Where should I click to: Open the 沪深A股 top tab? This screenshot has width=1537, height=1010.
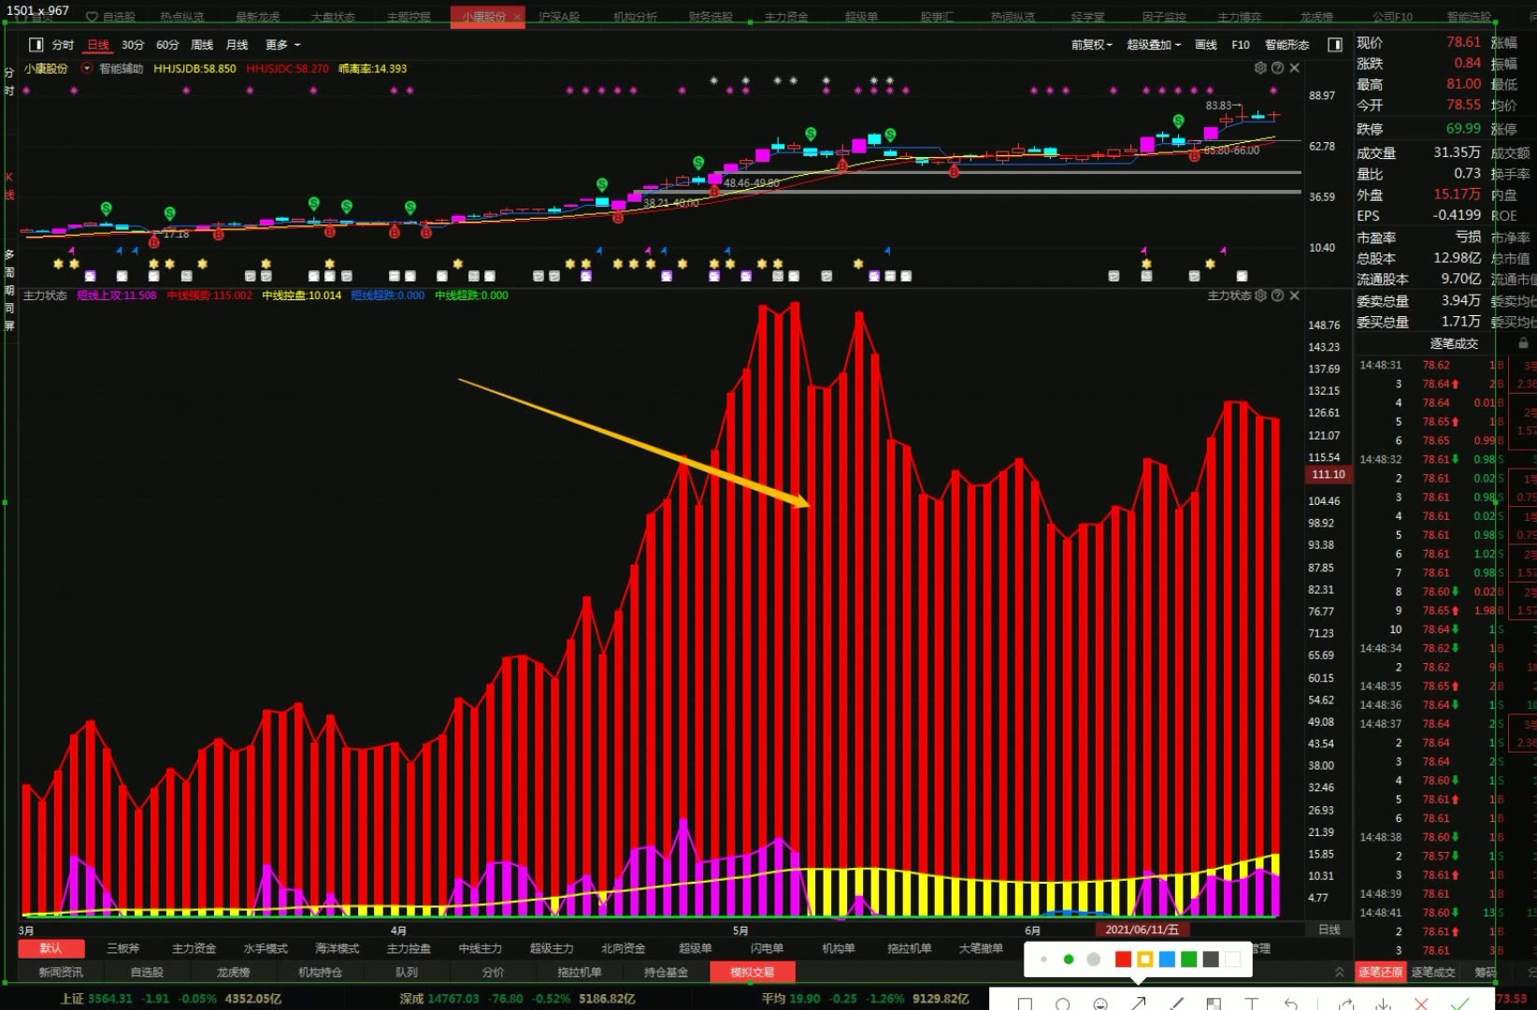coord(559,17)
